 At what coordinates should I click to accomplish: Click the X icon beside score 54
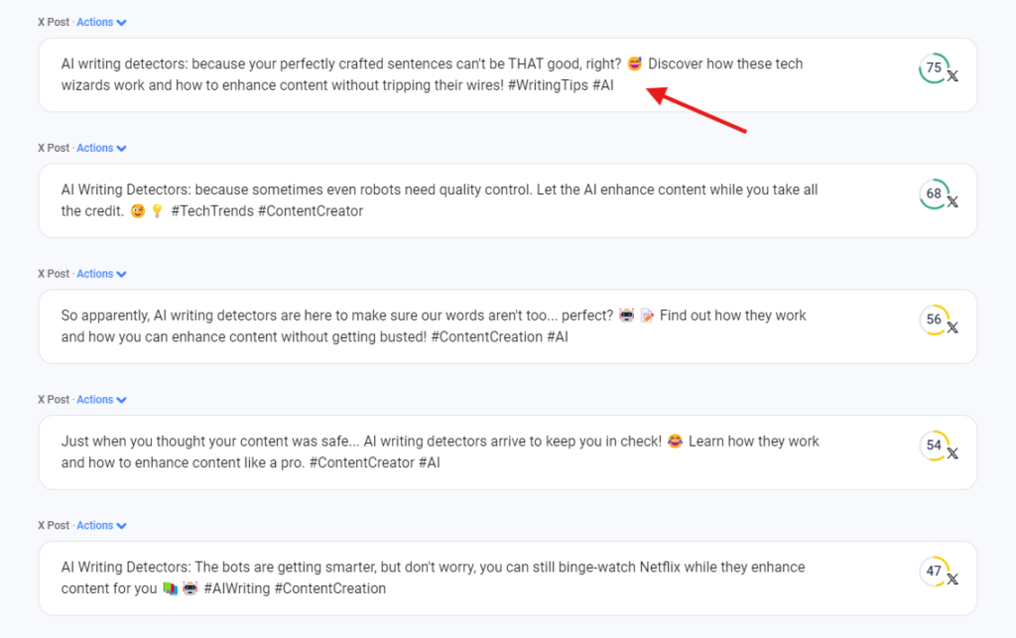point(952,453)
